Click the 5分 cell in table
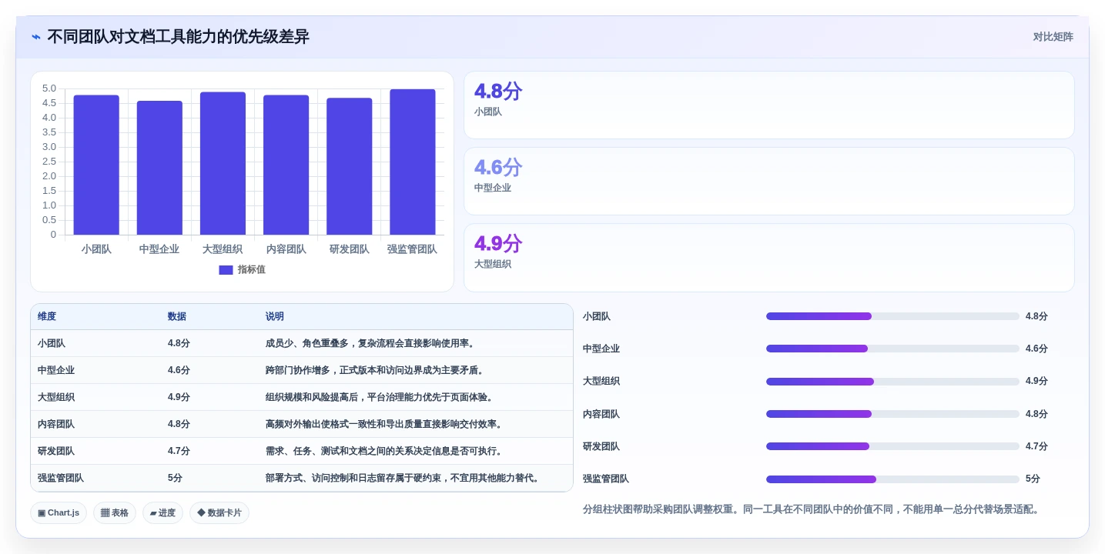 [x=175, y=478]
